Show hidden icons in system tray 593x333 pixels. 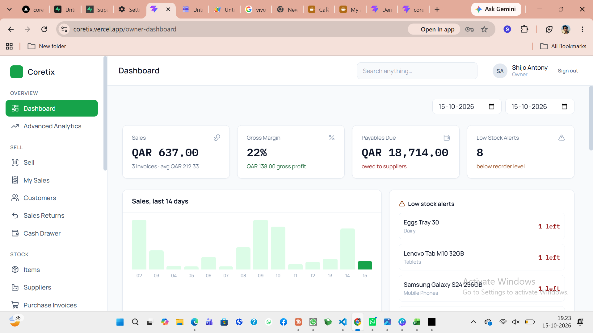coord(473,322)
